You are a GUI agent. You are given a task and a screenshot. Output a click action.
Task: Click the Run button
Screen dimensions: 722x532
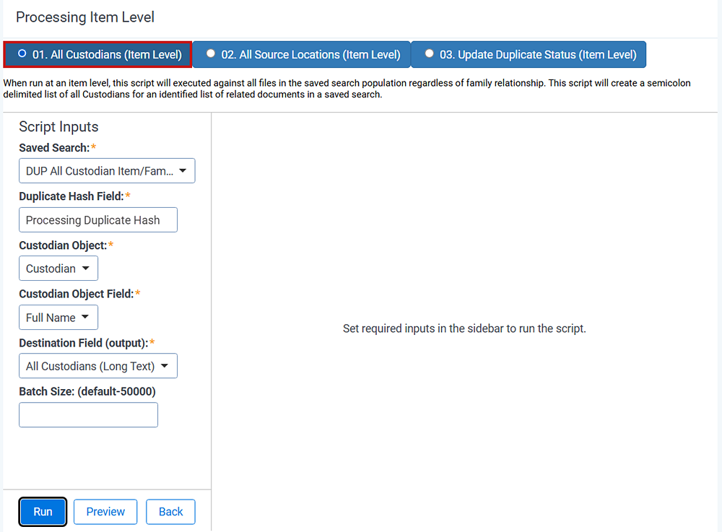coord(43,512)
